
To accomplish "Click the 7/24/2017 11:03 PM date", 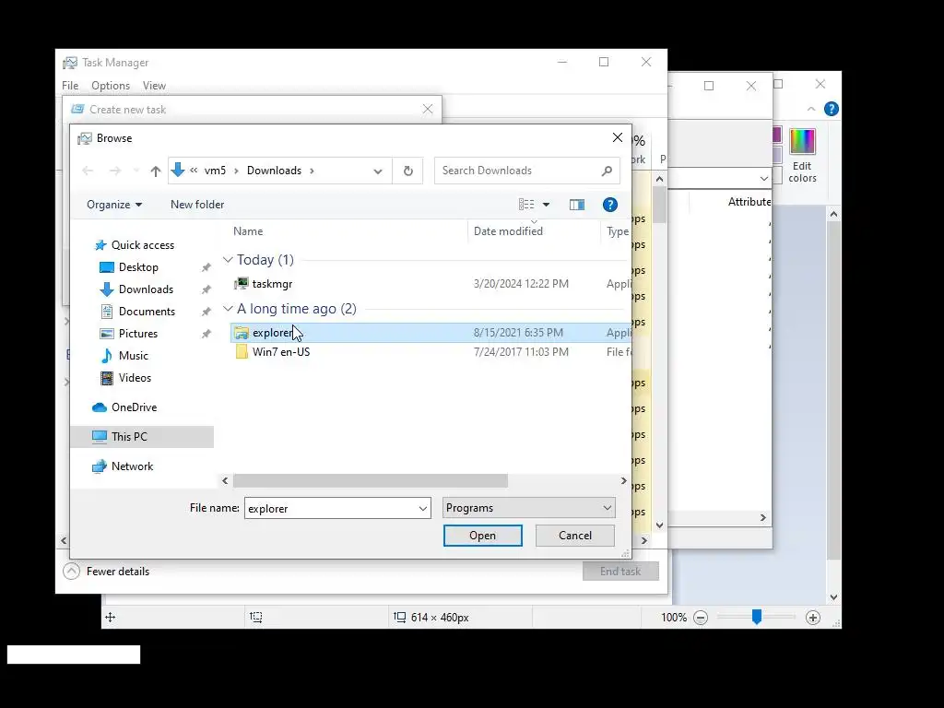I will 521,352.
